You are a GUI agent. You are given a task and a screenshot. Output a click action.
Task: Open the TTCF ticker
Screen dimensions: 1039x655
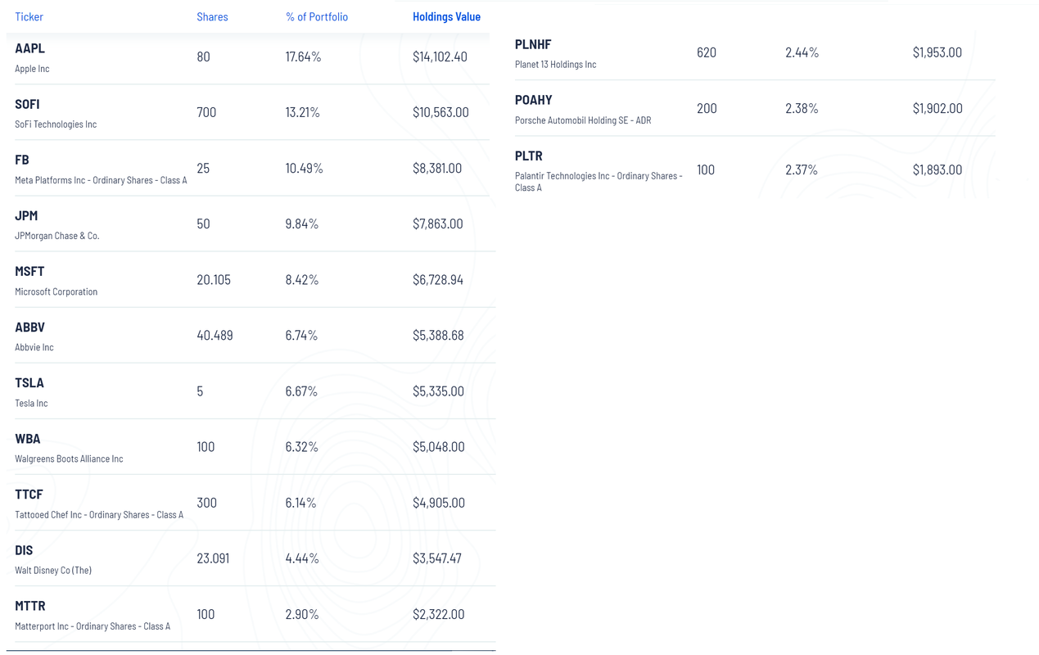pos(29,494)
